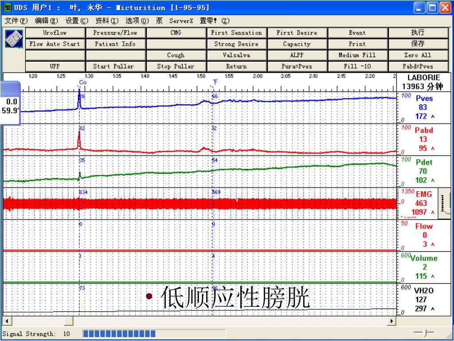Click the Pabd channel label
Viewport: 454px width, 341px height.
click(x=424, y=130)
